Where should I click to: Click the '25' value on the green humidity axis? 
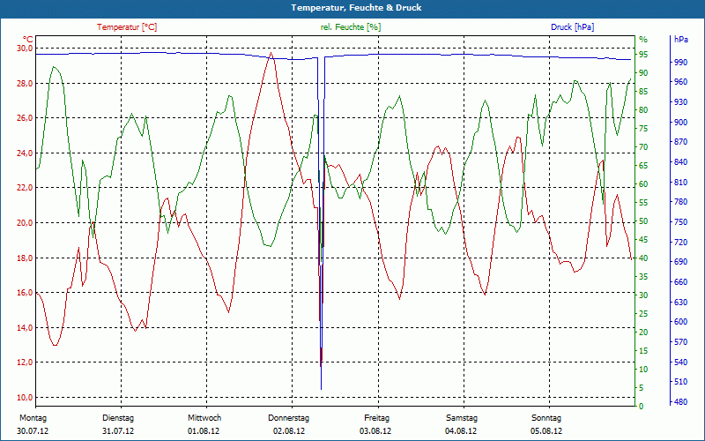(x=643, y=314)
